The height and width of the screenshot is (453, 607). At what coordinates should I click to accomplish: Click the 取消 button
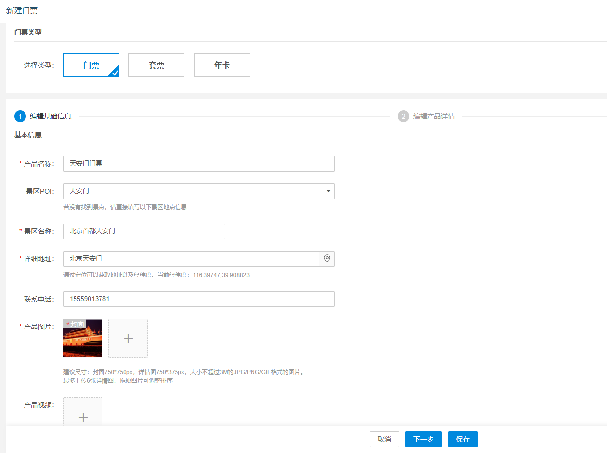[x=384, y=439]
